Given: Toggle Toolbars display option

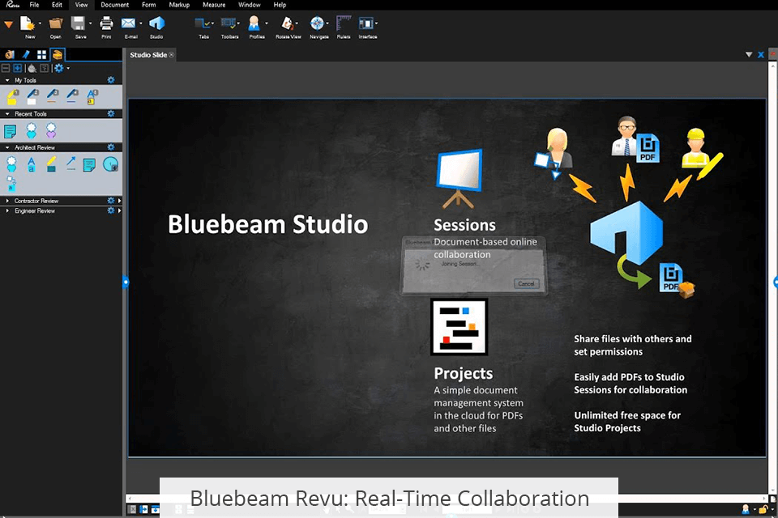Looking at the screenshot, I should tap(228, 23).
